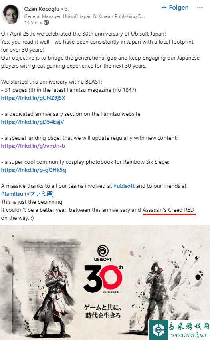Image resolution: width=210 pixels, height=340 pixels.
Task: Open the visited lnkd.in/gVvmJn-b landing page link
Action: (x=33, y=146)
